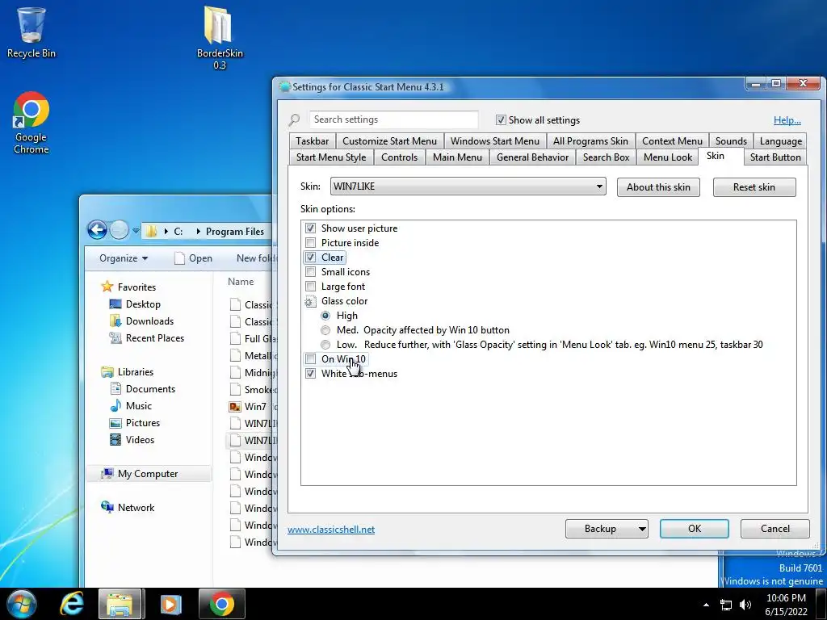Image resolution: width=827 pixels, height=620 pixels.
Task: Switch to Menu Look tab
Action: (x=668, y=157)
